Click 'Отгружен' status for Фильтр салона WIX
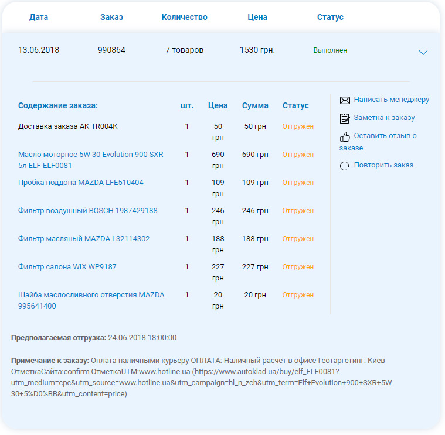The height and width of the screenshot is (435, 445). tap(298, 267)
